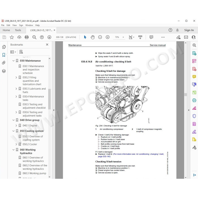This screenshot has width=198, height=198.
Task: Expand the 030.2 Filling quantities bookmark
Action: point(16,78)
